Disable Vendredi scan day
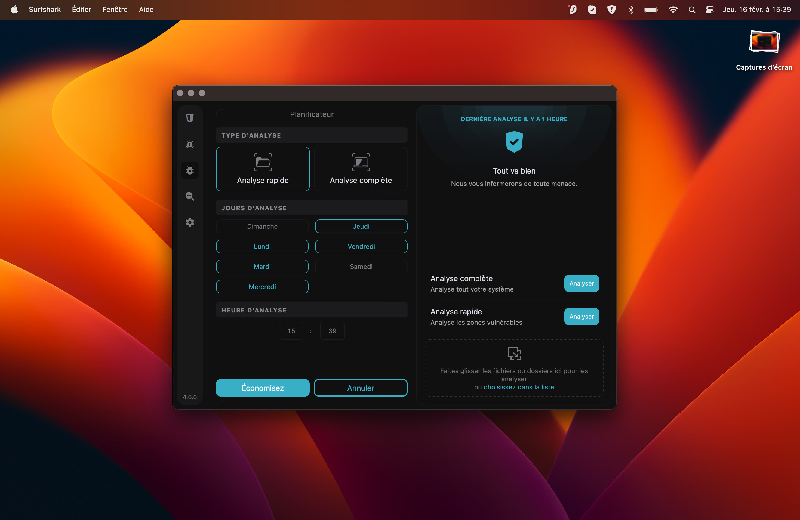800x520 pixels. (x=361, y=246)
